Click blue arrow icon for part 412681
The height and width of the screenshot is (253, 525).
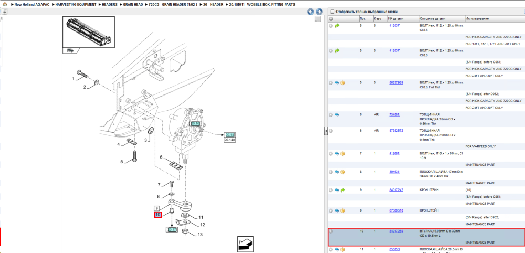[x=337, y=154]
